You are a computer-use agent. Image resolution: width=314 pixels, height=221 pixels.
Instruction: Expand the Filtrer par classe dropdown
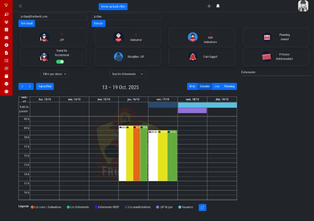55,74
